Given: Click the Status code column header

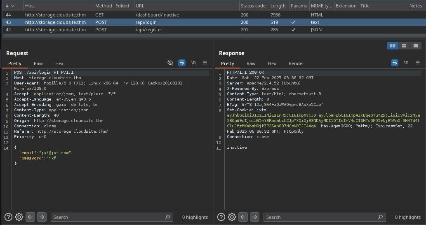Looking at the screenshot, I should pos(253,6).
